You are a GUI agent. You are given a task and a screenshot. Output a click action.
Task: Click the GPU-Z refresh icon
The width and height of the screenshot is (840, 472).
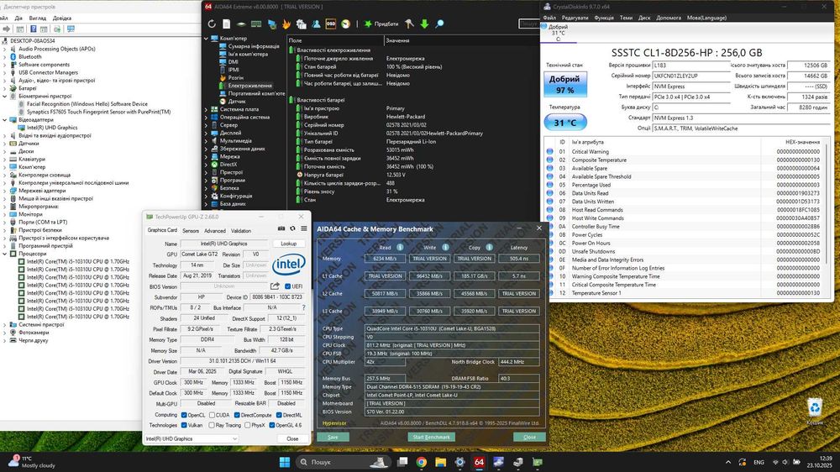(292, 228)
